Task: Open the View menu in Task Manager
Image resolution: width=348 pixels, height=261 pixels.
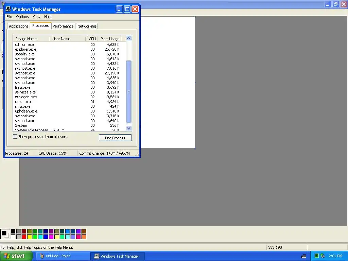Action: tap(36, 17)
